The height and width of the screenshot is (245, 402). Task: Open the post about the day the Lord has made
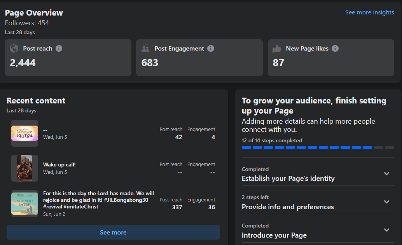[x=98, y=200]
